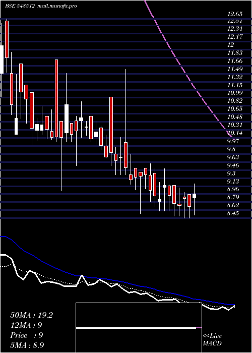Screen dimensions: 252x353
Task: Click the 11.66 price axis label
Action: coord(235,61)
